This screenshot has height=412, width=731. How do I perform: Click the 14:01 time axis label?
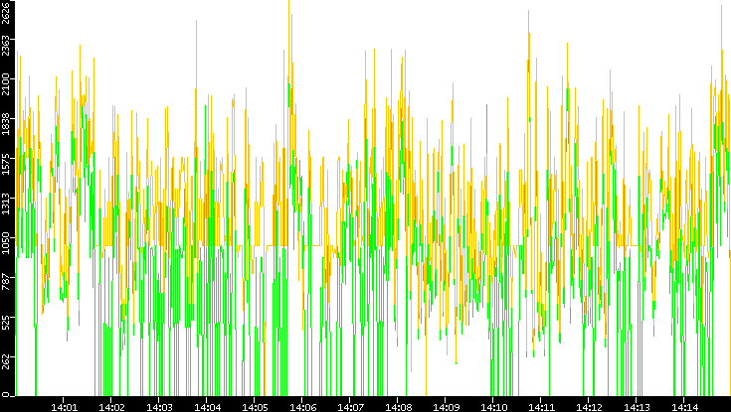pos(64,407)
